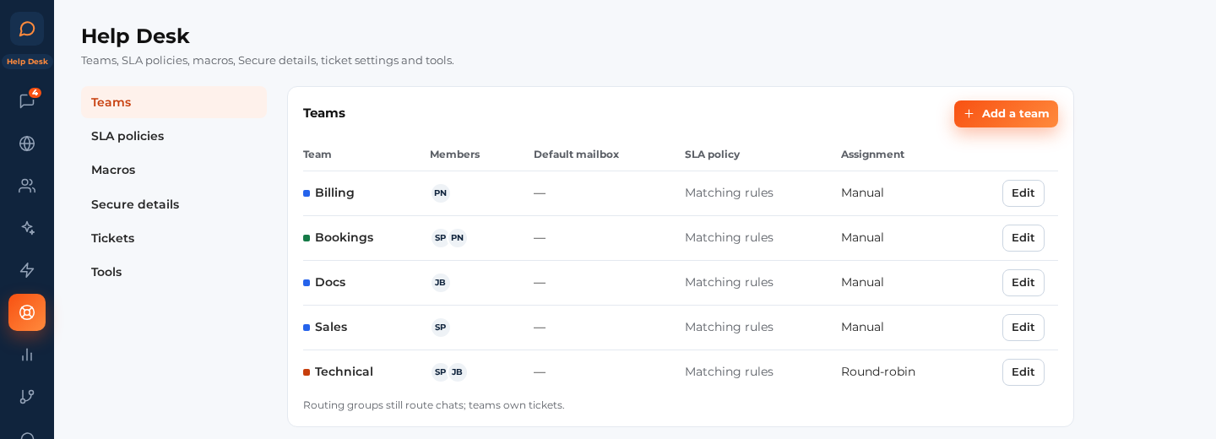
Task: Click the Bookings team green color dot
Action: pyautogui.click(x=307, y=238)
